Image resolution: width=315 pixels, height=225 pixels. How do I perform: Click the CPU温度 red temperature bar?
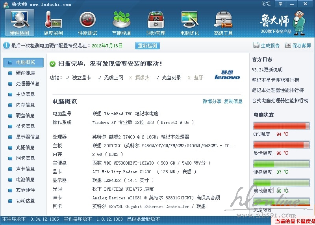pos(282,126)
